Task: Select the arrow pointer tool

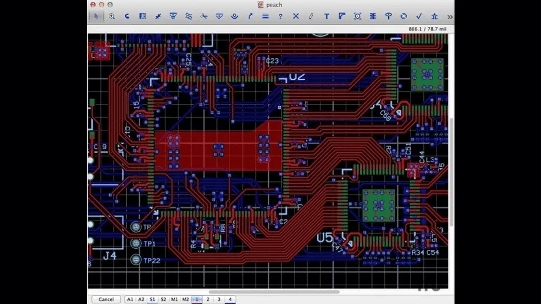Action: tap(96, 16)
